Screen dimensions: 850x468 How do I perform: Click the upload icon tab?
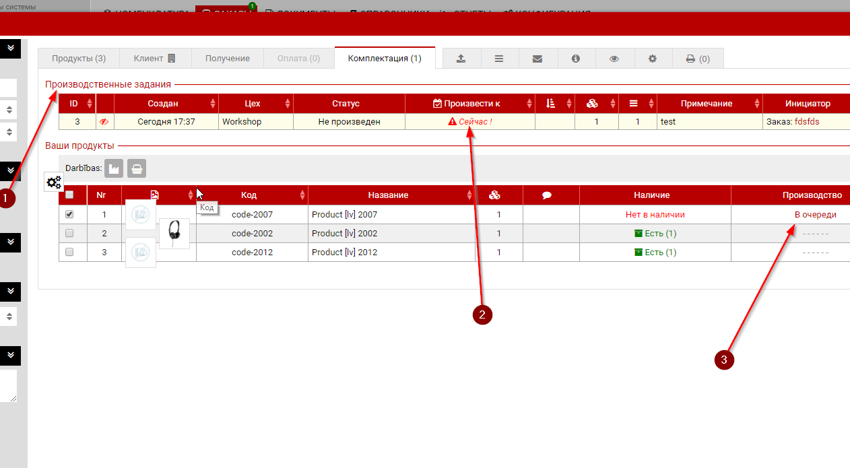coord(461,59)
